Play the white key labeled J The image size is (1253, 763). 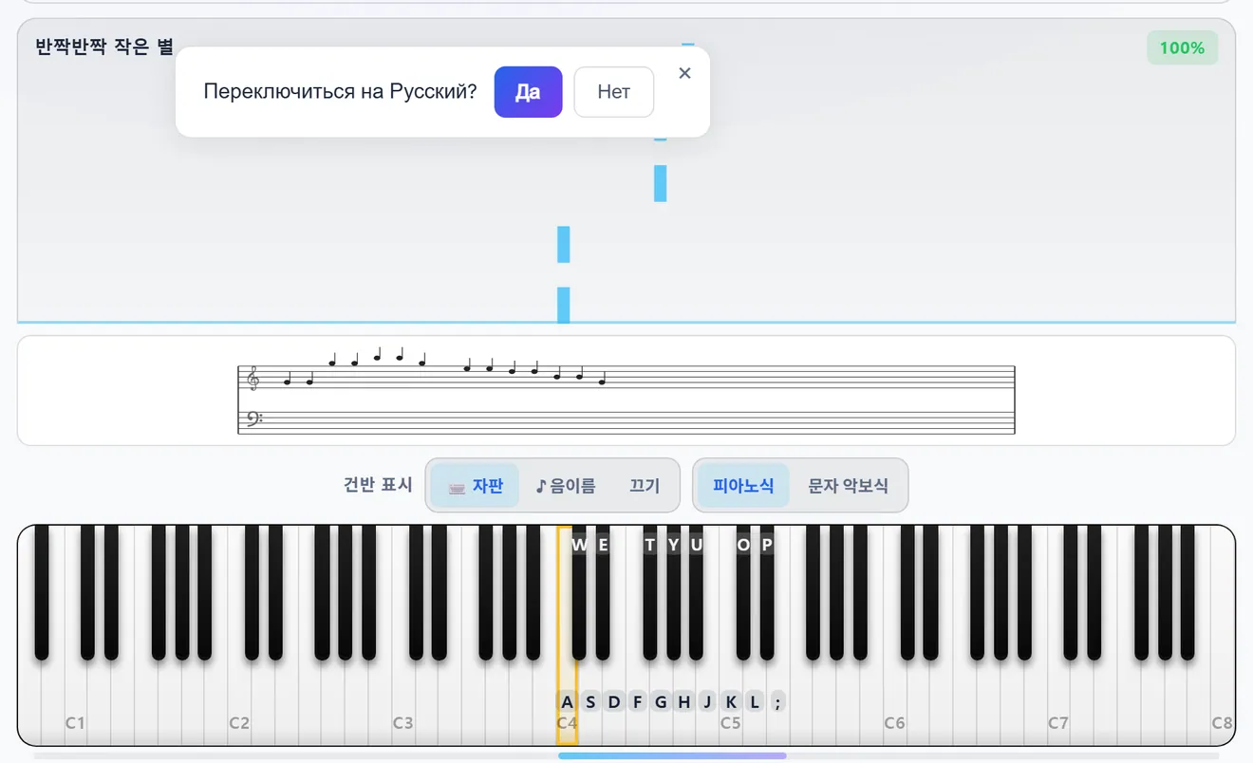point(707,702)
